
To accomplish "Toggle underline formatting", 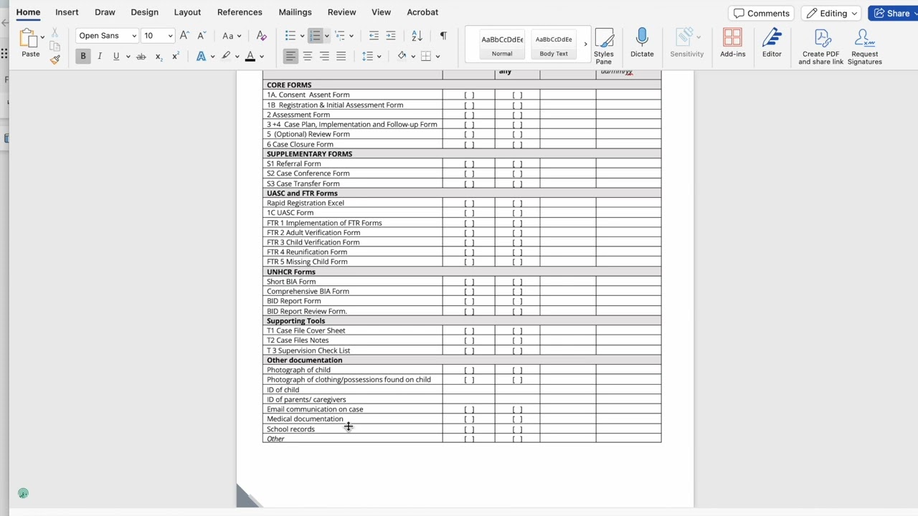I will (x=115, y=56).
